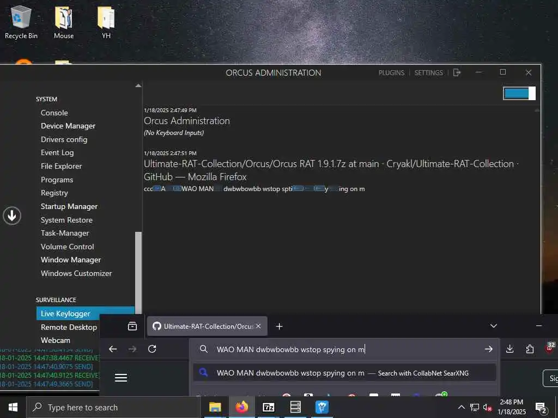This screenshot has width=558, height=418.
Task: Click the server-style taskbar icon
Action: [295, 407]
